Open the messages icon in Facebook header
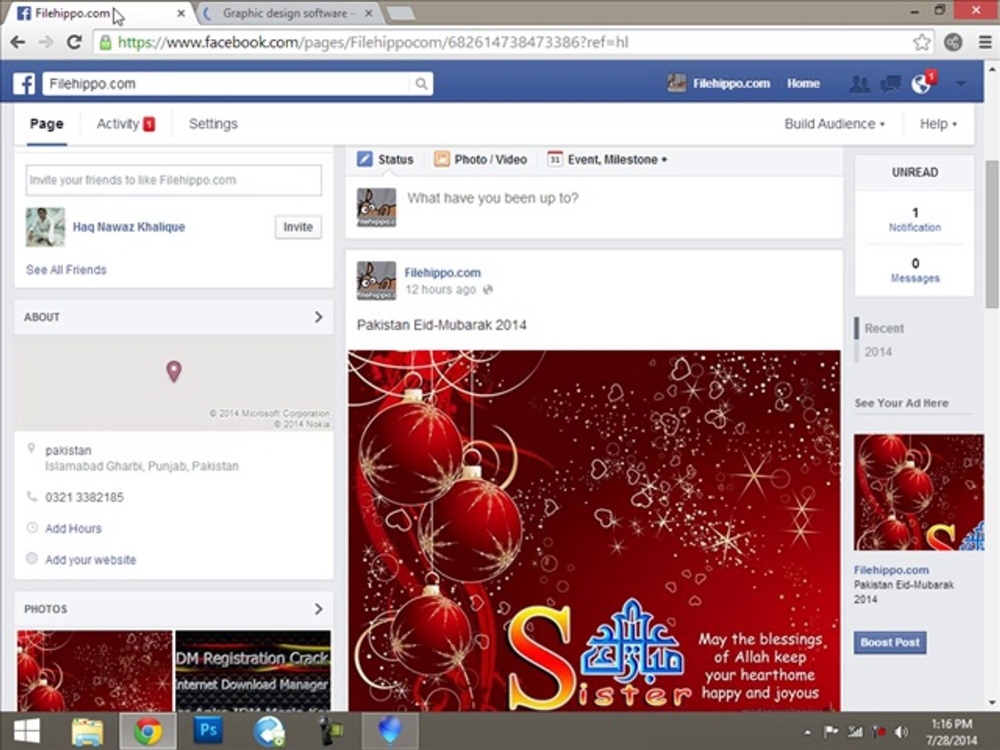Image resolution: width=1000 pixels, height=750 pixels. (x=890, y=84)
